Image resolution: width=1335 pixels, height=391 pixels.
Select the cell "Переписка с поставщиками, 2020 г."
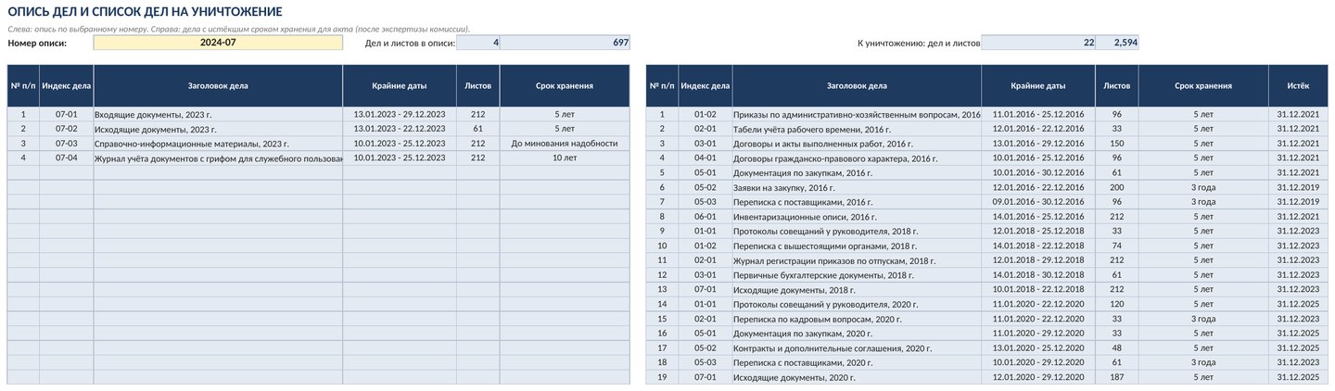[x=857, y=362]
